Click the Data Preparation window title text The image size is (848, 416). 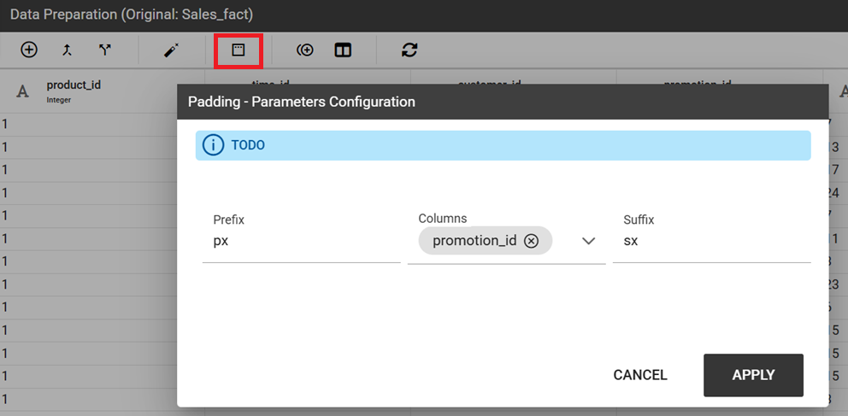point(132,15)
